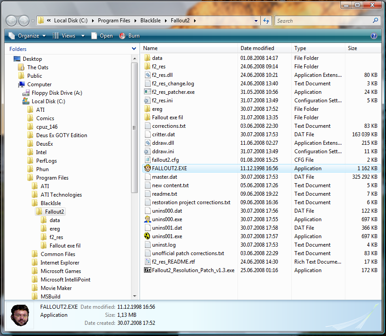Click the folder tree scroll down arrow
The image size is (386, 336).
click(135, 296)
